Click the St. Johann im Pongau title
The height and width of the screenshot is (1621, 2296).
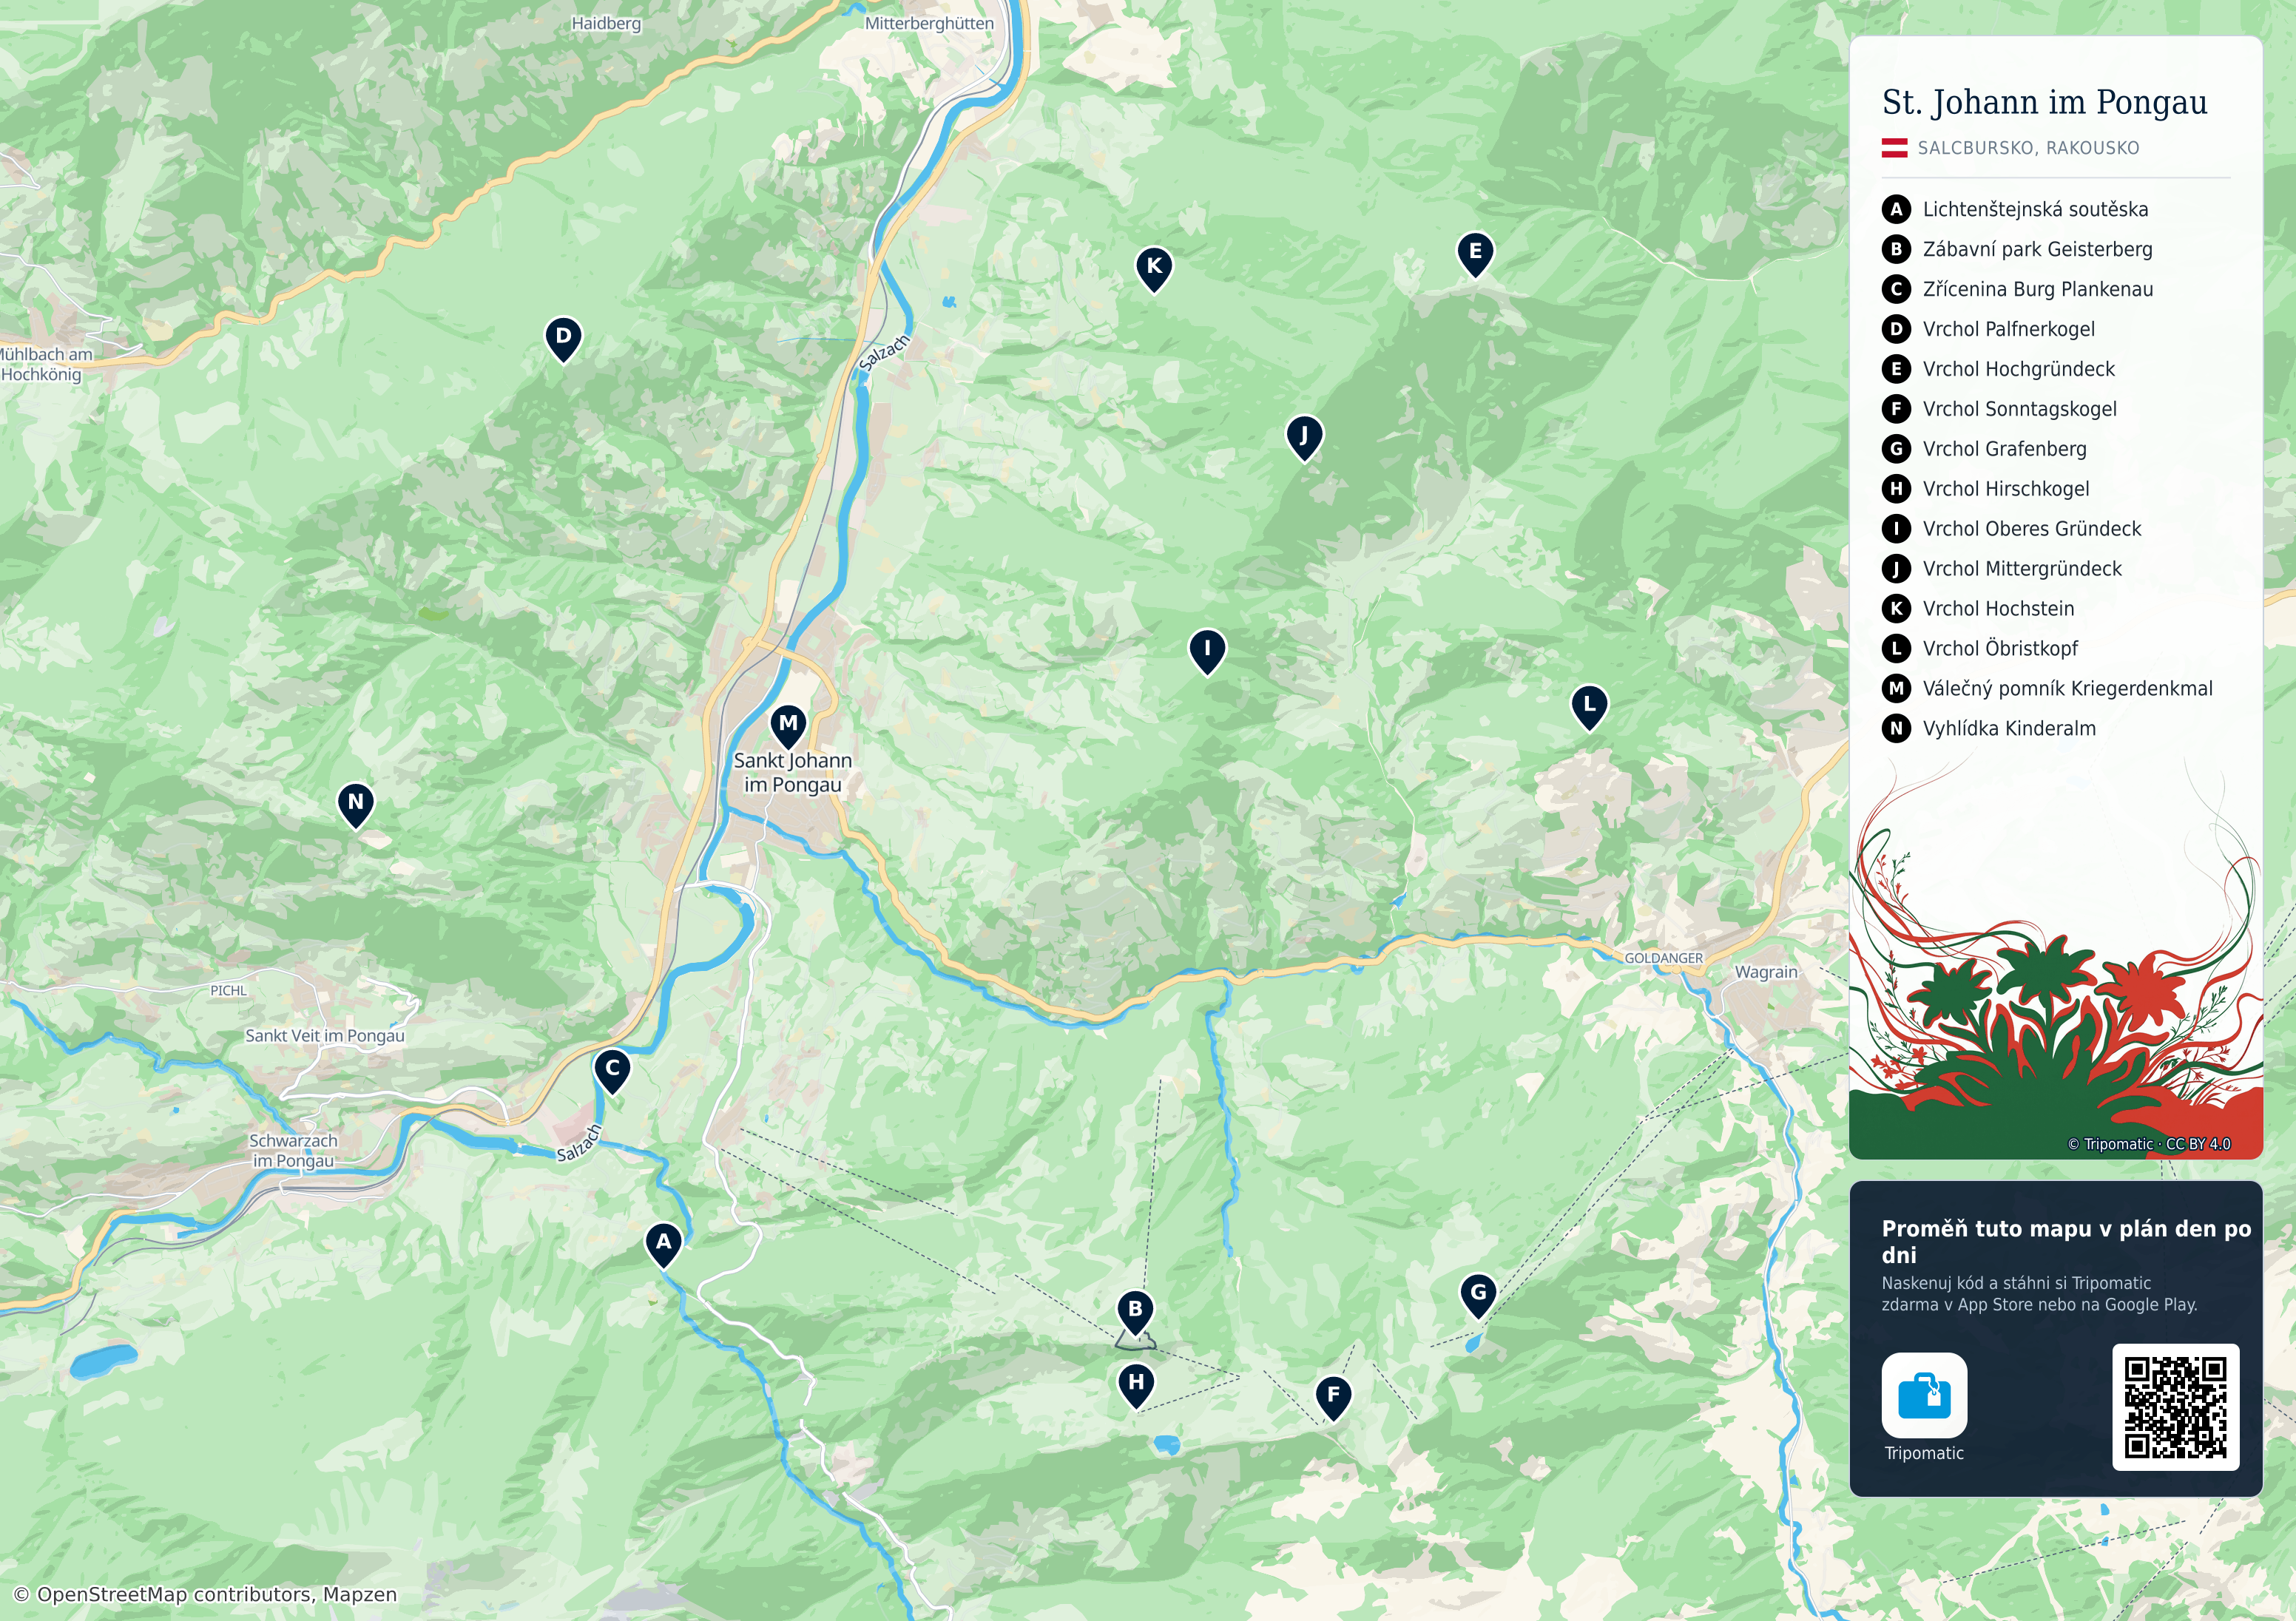pyautogui.click(x=2044, y=102)
